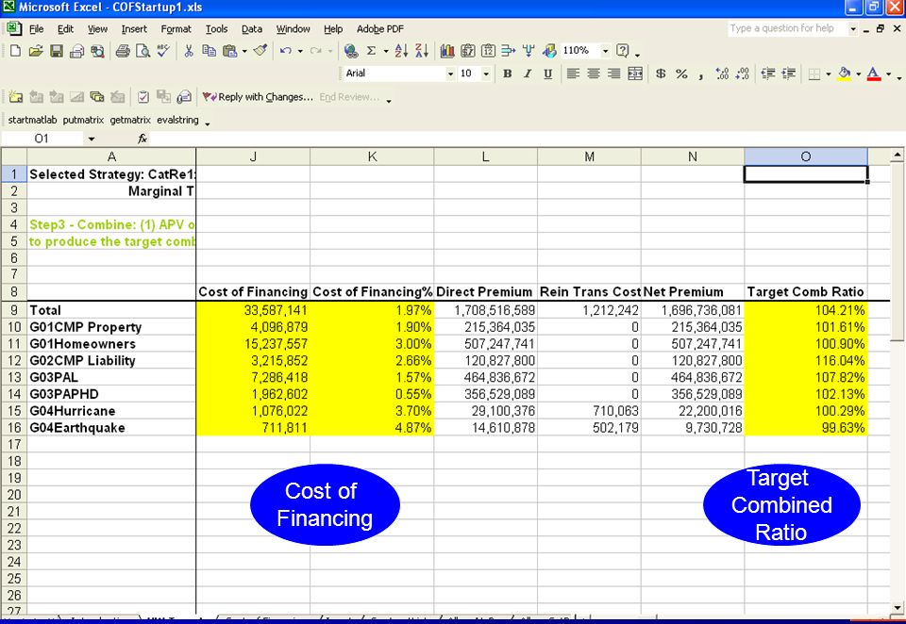The image size is (906, 624).
Task: Save the workbook using the floppy disk icon
Action: (56, 51)
